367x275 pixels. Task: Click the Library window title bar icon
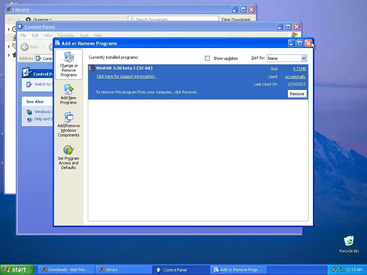coord(9,9)
